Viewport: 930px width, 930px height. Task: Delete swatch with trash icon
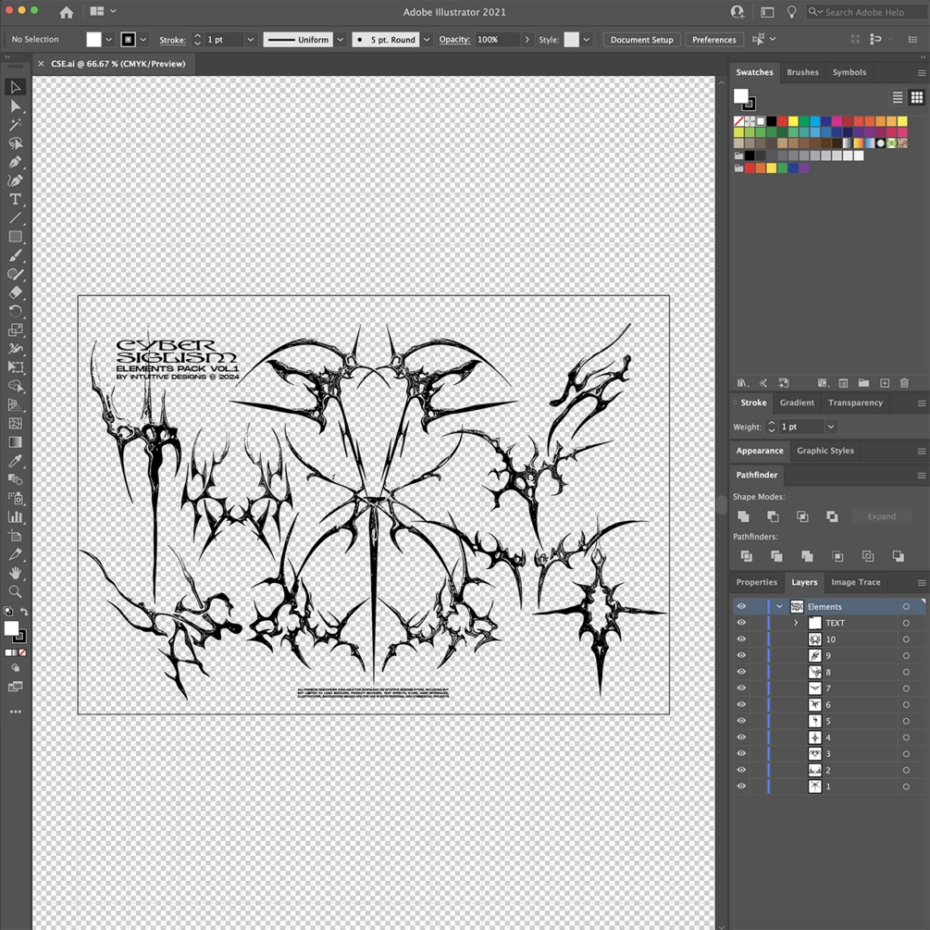[x=904, y=383]
